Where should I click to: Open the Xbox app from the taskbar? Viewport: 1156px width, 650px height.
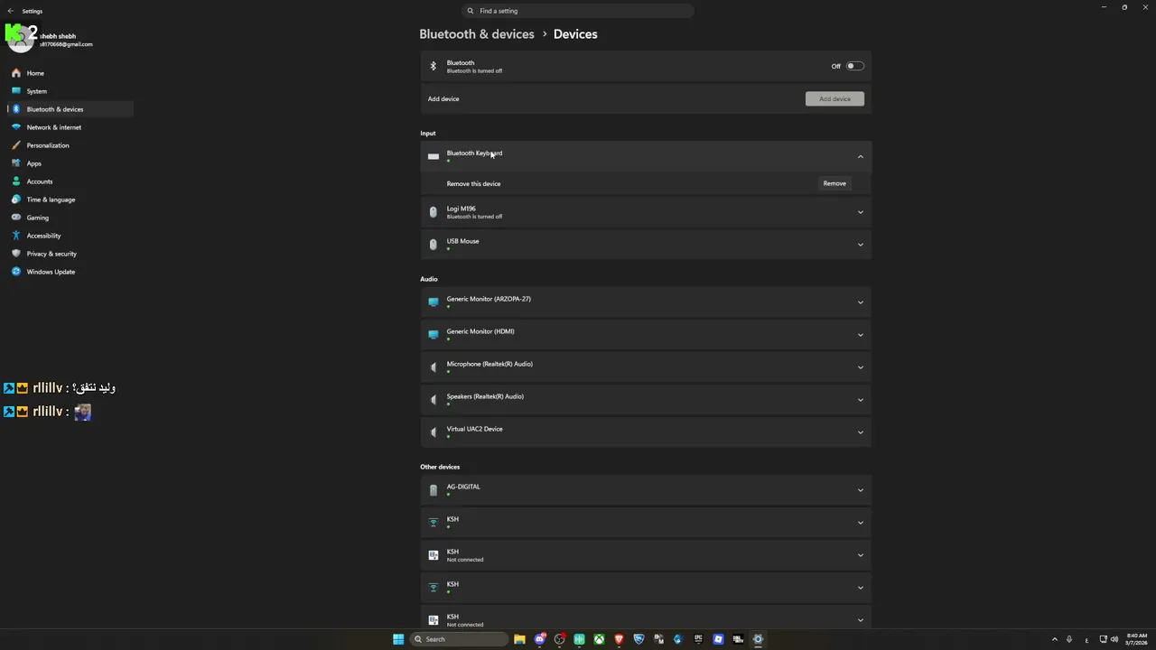599,639
